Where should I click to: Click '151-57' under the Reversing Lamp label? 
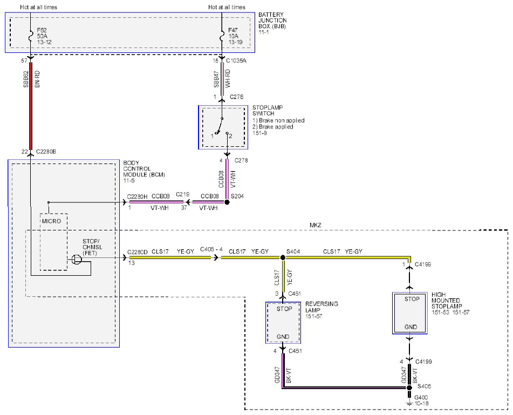pos(314,316)
